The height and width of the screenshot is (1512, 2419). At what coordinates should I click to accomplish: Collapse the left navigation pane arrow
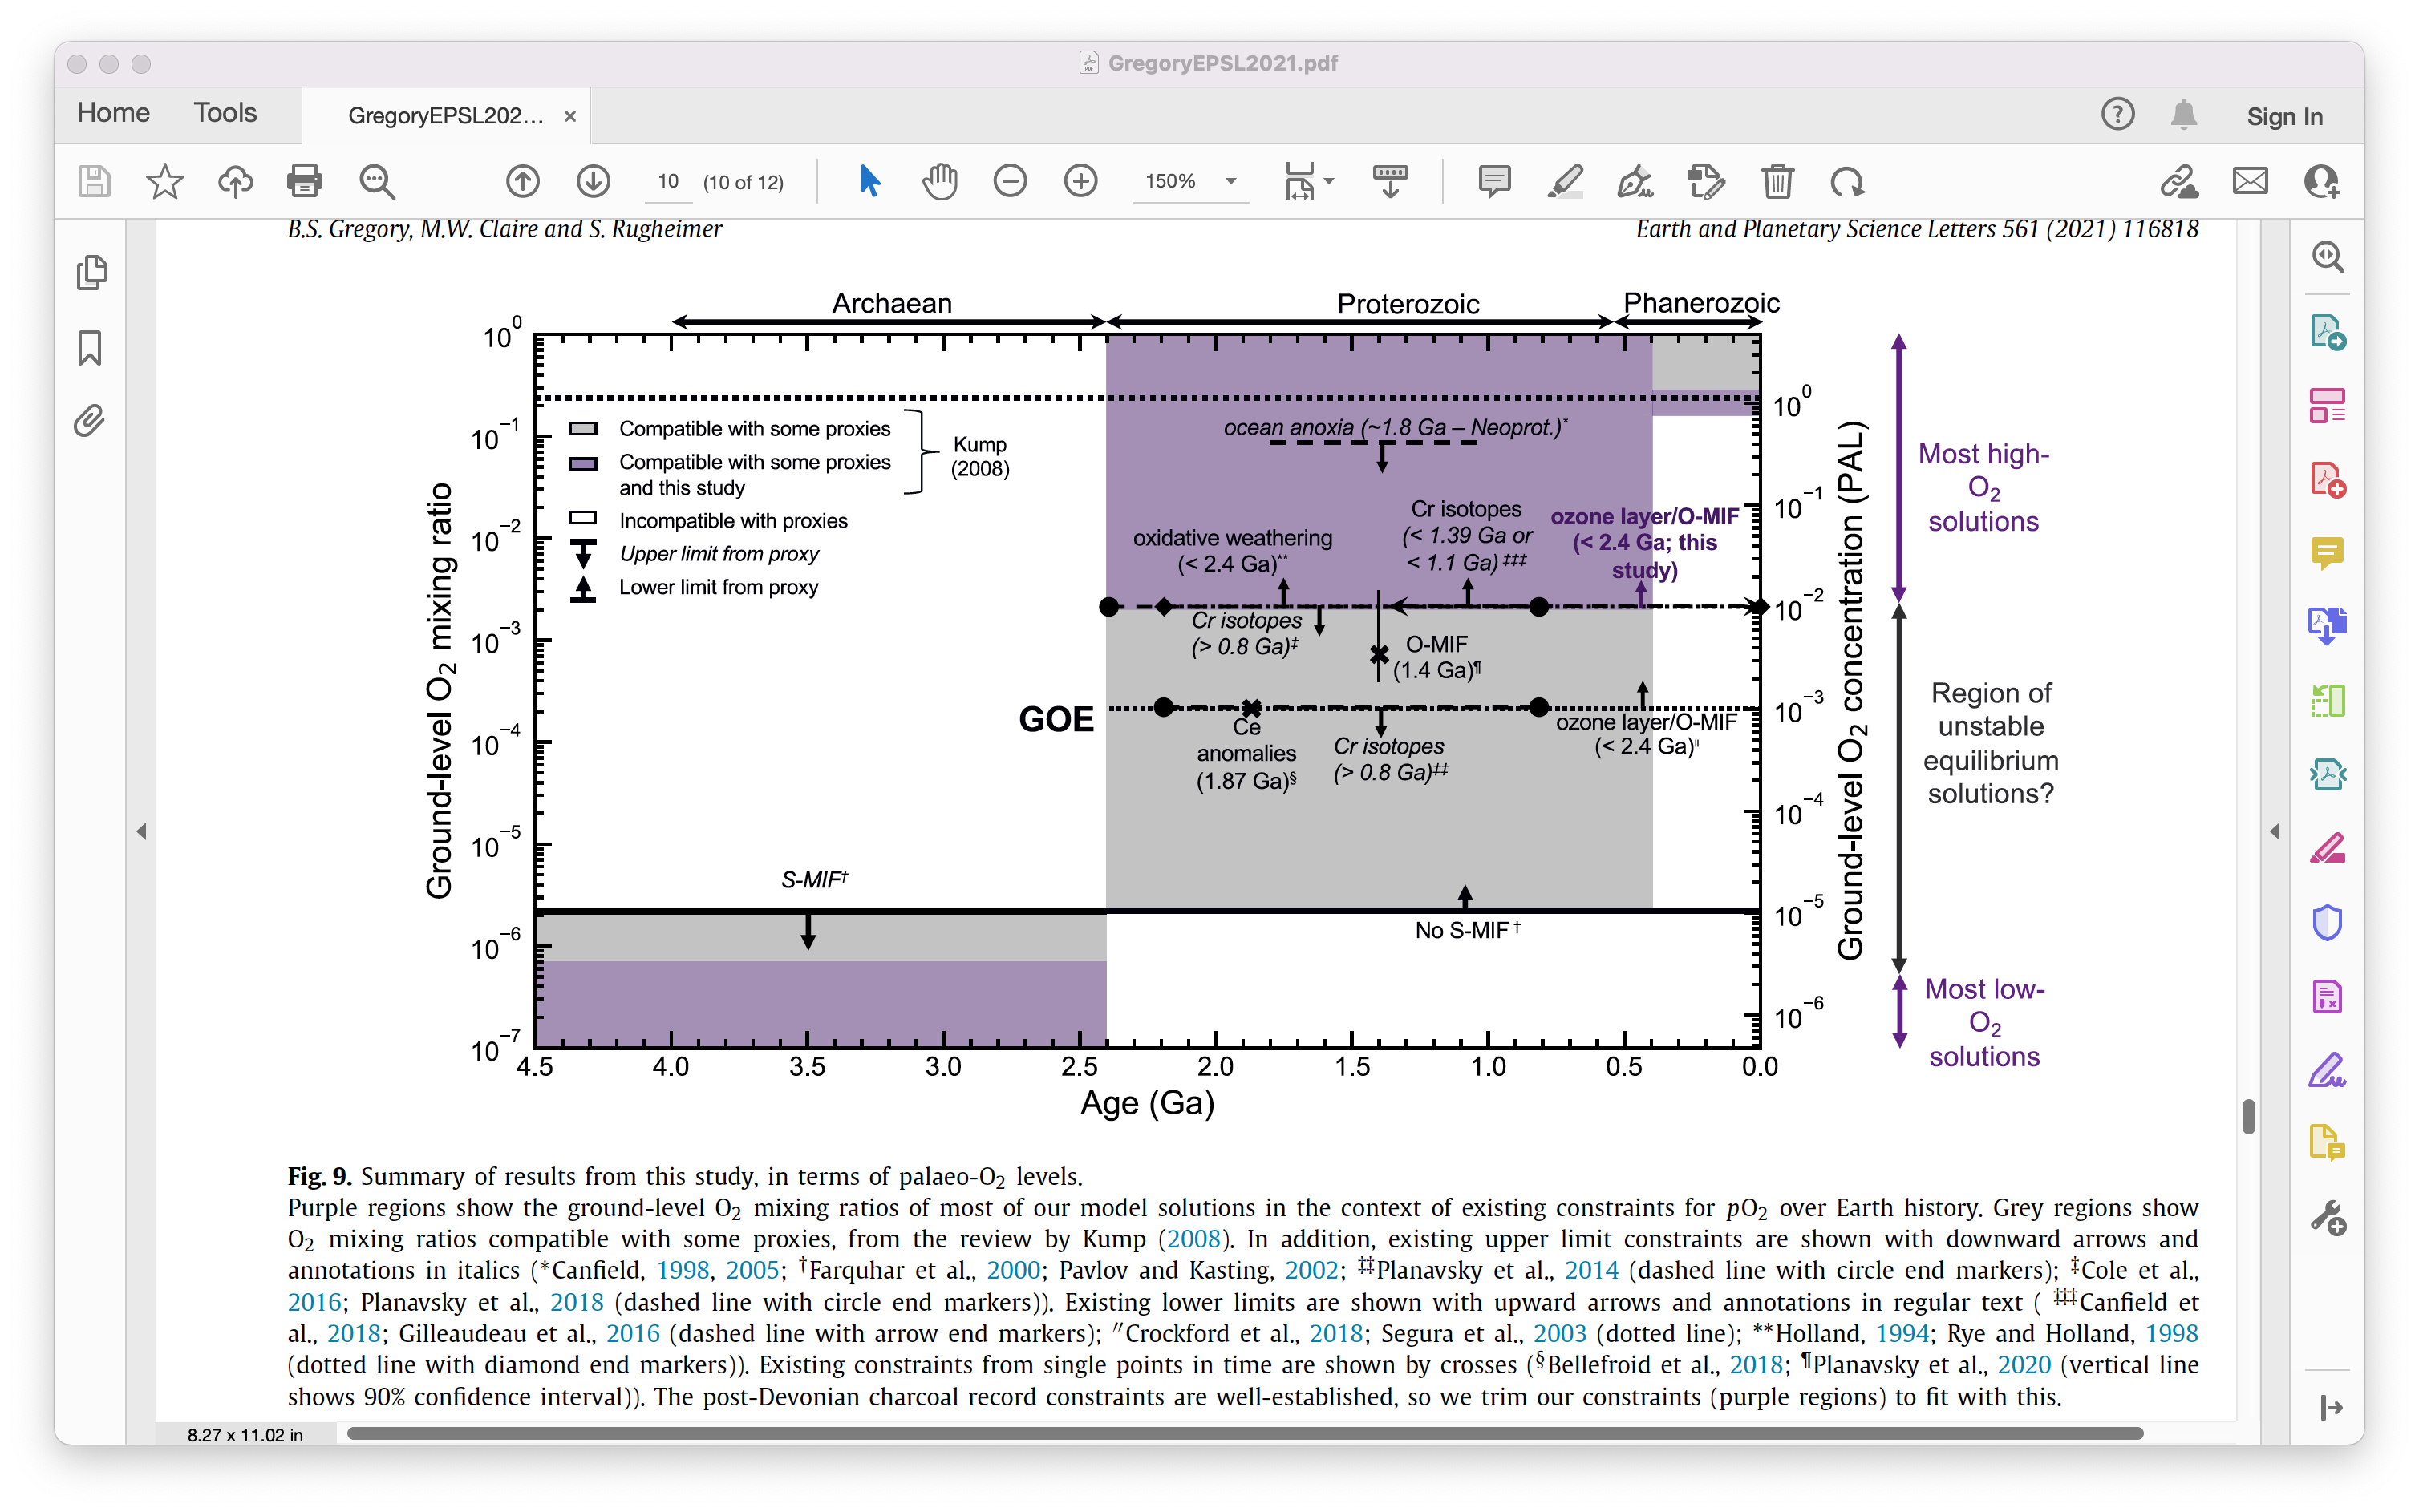point(141,831)
